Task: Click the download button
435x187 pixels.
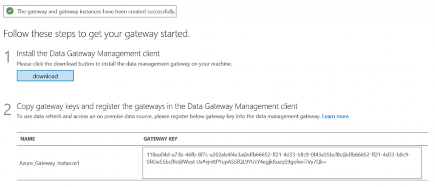Action: 45,76
